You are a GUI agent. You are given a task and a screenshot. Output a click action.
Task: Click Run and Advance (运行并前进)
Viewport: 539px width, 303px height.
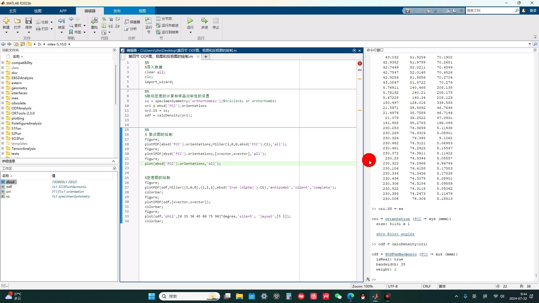click(x=168, y=25)
